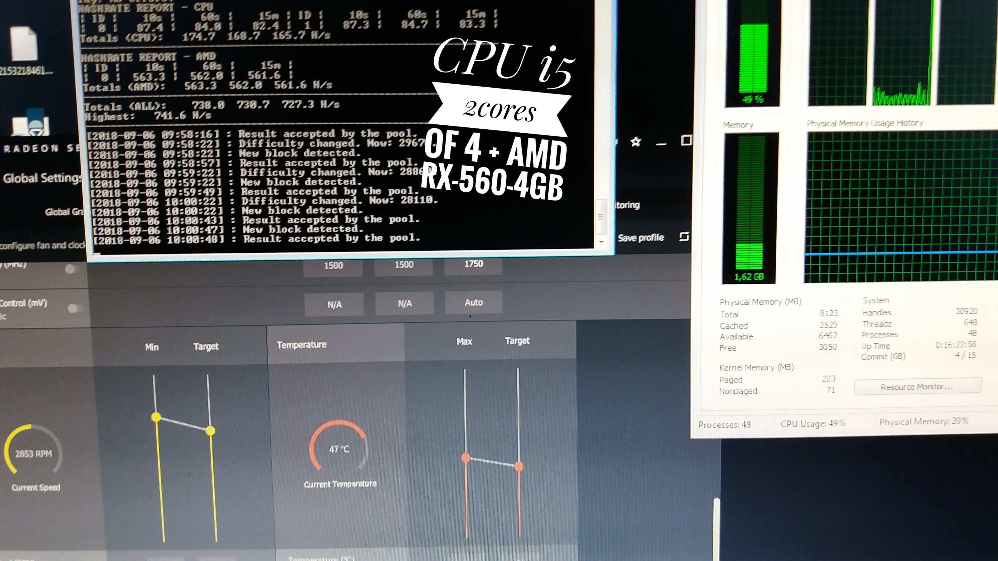Click the Physical Memory Usage History graph
The width and height of the screenshot is (998, 561).
[x=901, y=207]
